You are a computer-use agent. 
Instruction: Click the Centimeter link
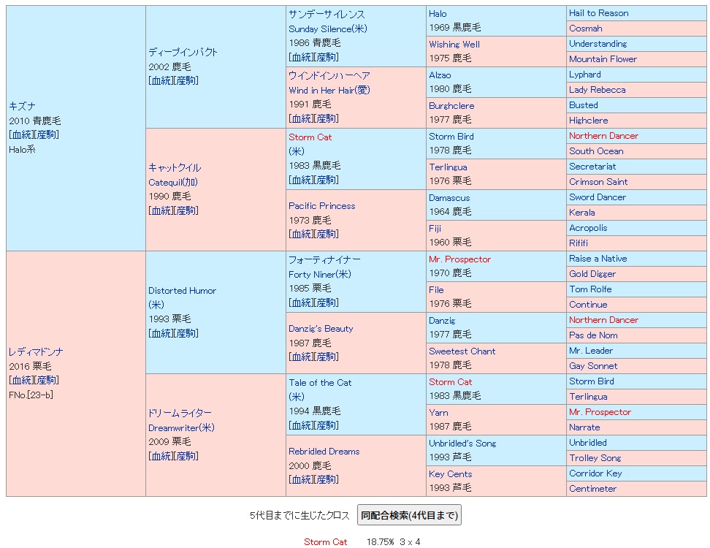click(x=592, y=489)
